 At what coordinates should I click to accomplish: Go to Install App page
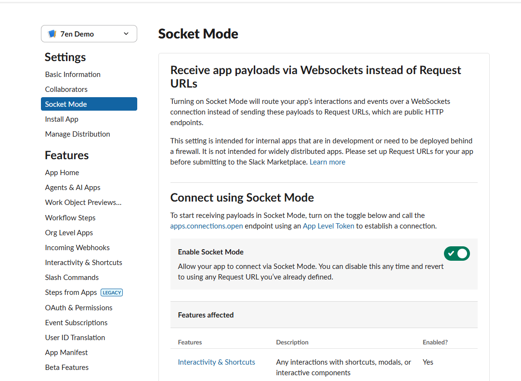coord(62,119)
